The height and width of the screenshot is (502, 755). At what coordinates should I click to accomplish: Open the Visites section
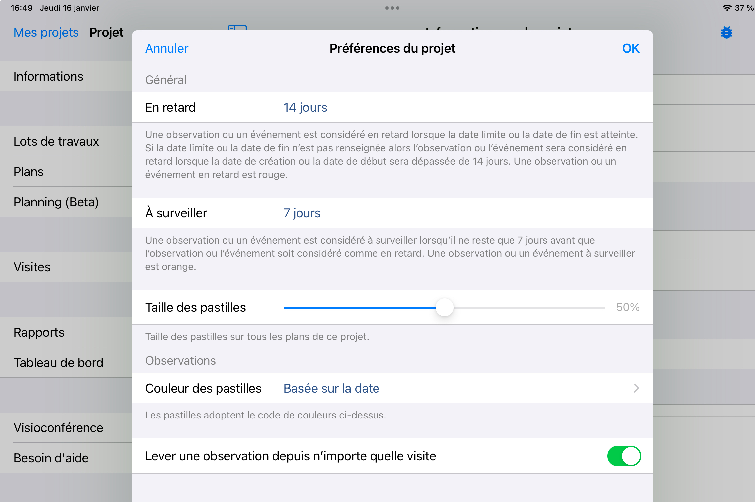point(32,267)
